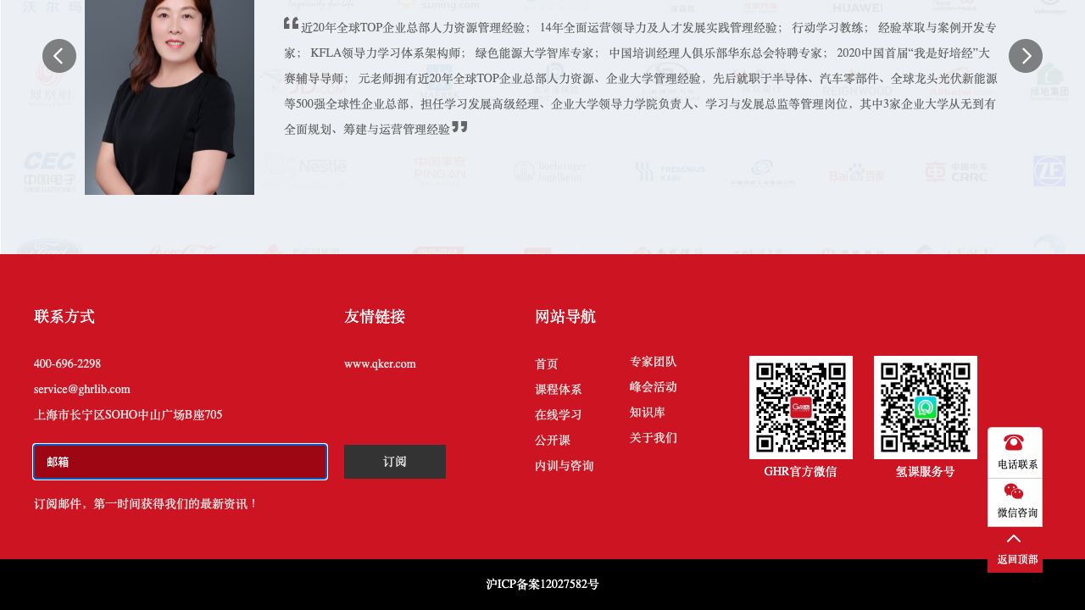Open 课程体系 in footer navigation
The height and width of the screenshot is (610, 1085).
(x=558, y=390)
